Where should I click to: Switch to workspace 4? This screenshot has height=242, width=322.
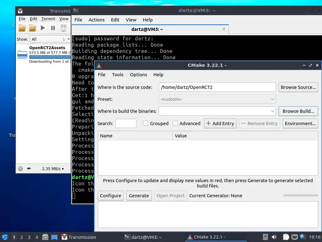click(x=37, y=237)
